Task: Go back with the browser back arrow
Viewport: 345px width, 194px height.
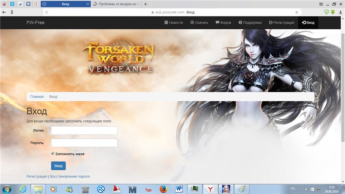Action: (4, 13)
